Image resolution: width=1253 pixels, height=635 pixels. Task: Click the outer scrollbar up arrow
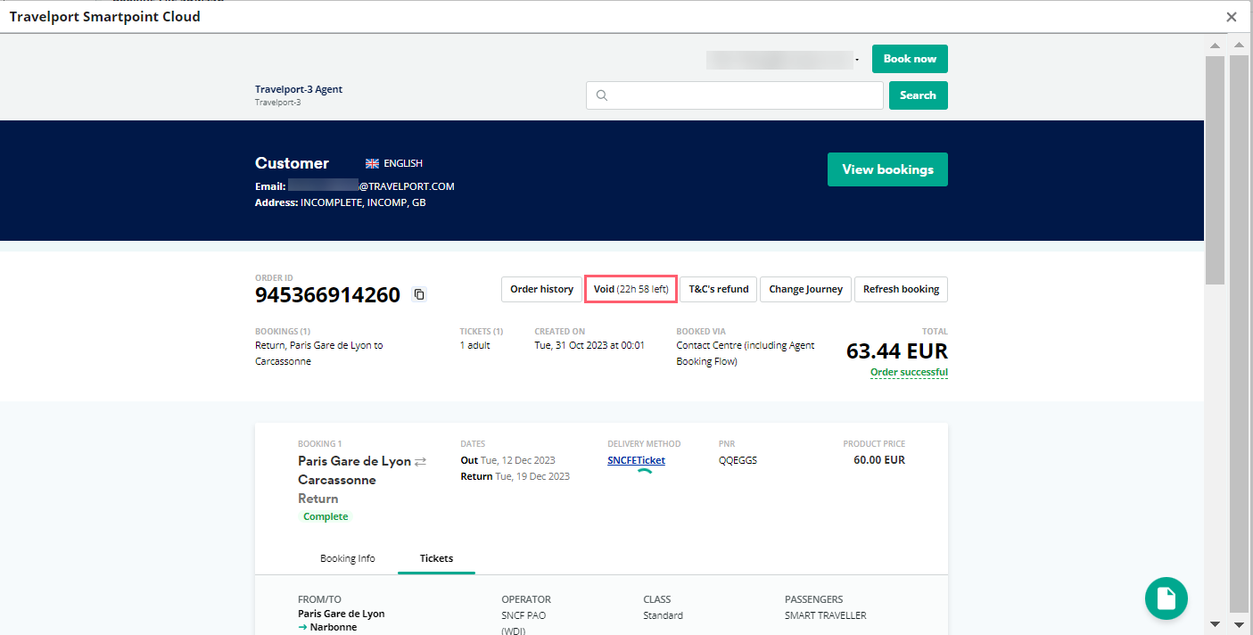click(1239, 45)
